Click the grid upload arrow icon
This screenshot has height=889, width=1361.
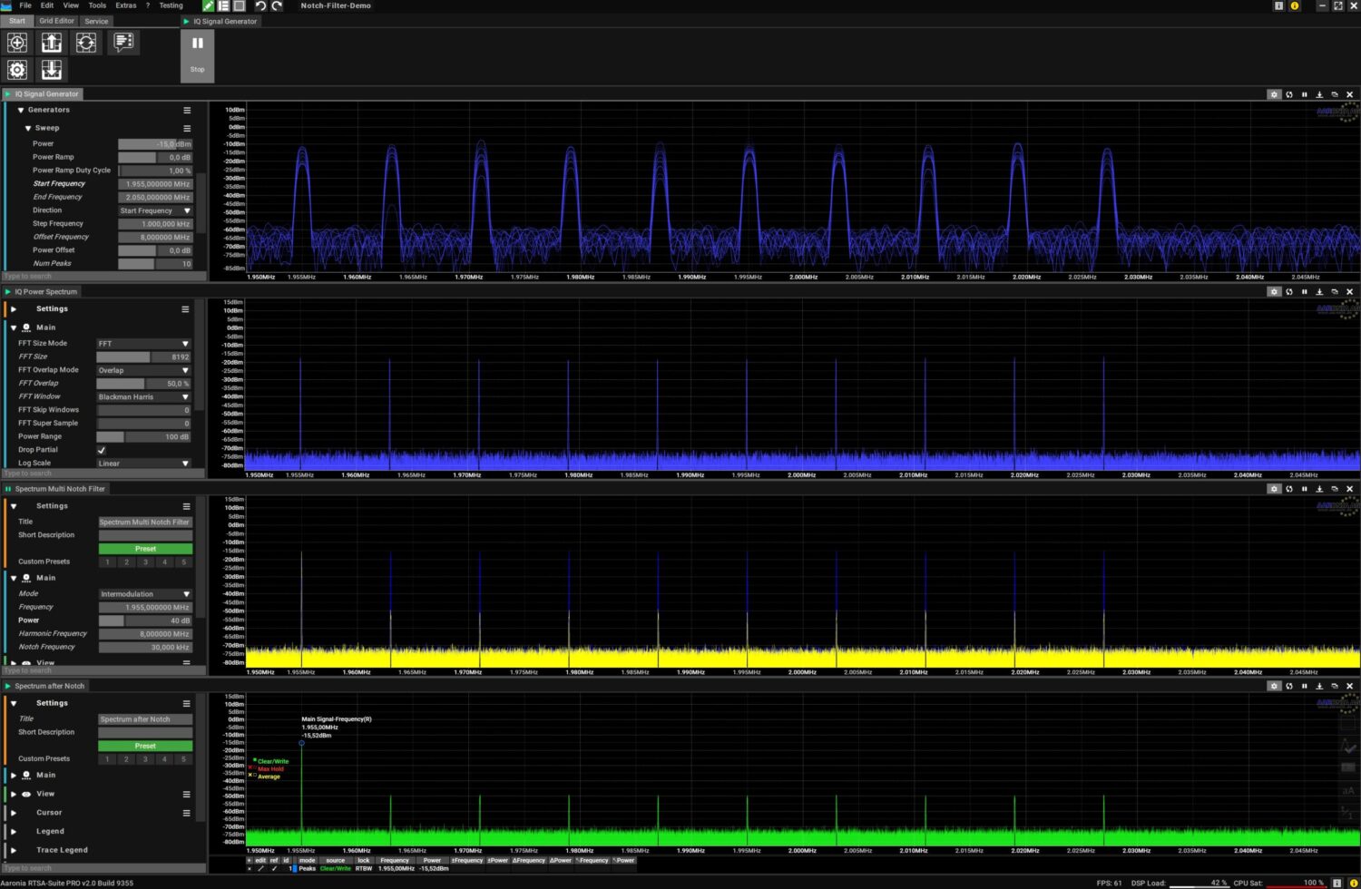52,43
